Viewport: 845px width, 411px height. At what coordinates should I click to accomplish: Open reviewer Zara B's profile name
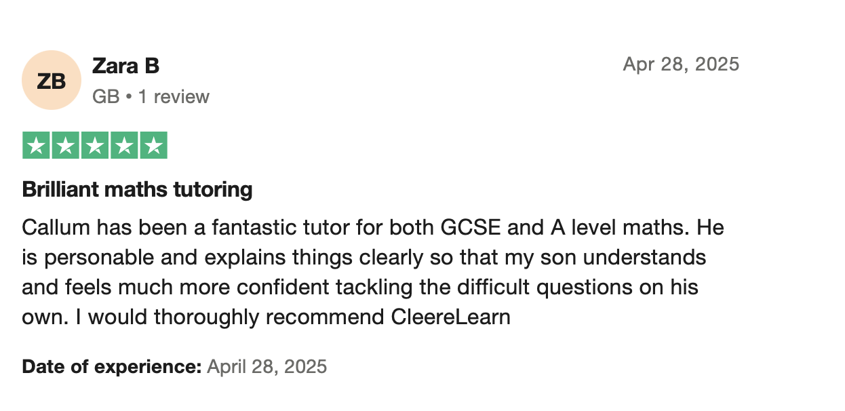tap(125, 66)
